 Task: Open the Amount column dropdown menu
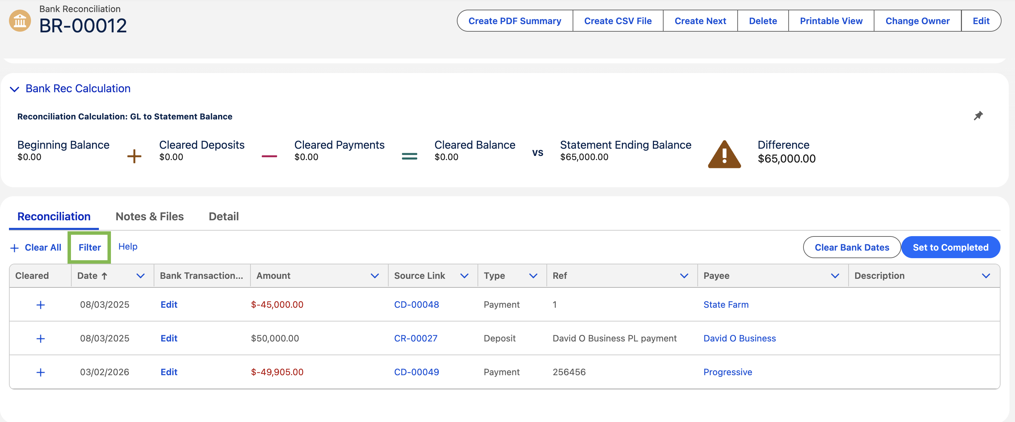pos(375,276)
